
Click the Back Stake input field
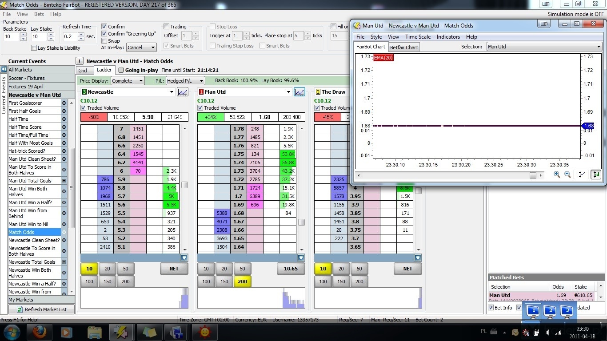(11, 36)
